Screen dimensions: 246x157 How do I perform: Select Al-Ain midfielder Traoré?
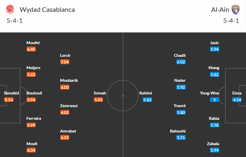pos(180,106)
